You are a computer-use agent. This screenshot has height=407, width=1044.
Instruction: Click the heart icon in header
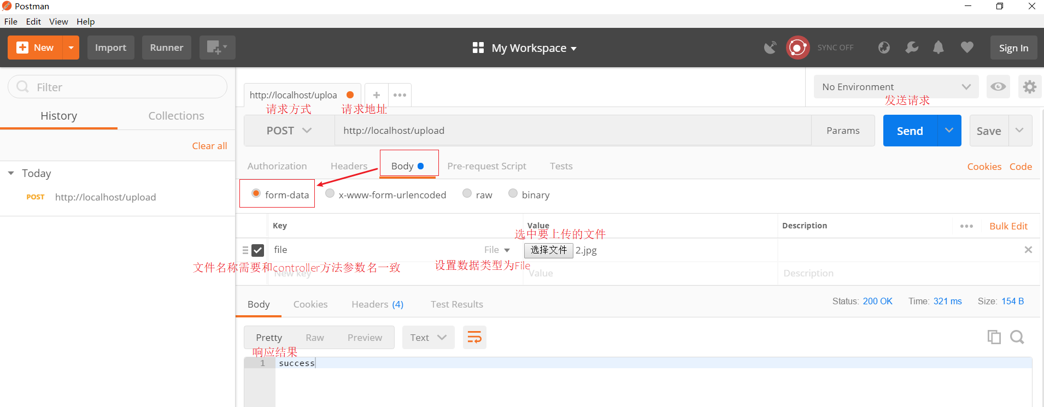(967, 48)
